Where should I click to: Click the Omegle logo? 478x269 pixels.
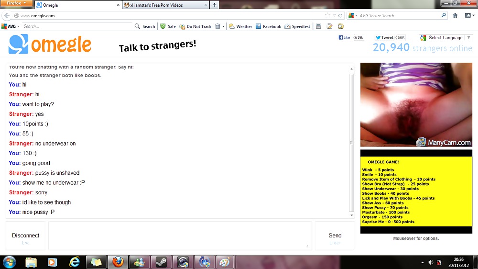(x=50, y=45)
